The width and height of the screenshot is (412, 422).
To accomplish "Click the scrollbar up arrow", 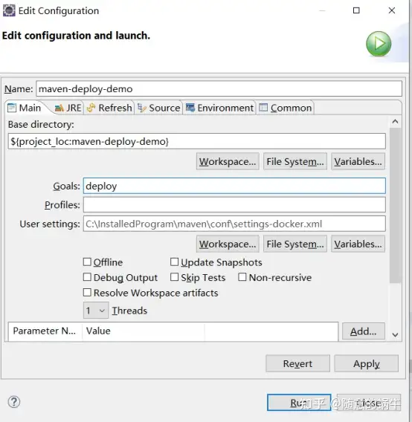I will (x=395, y=122).
